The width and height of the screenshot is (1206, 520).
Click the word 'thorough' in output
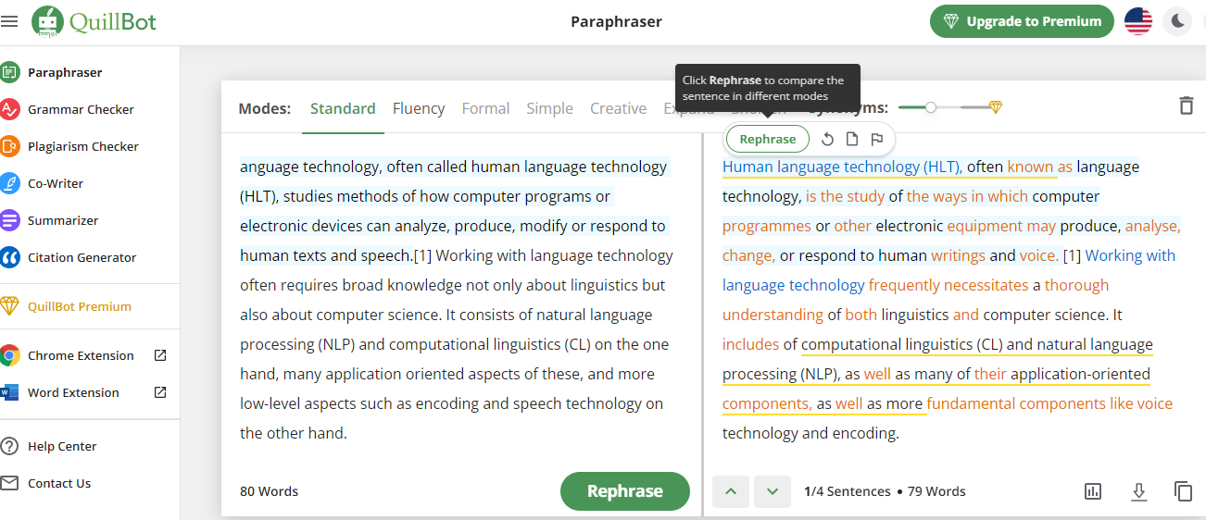pos(1076,285)
